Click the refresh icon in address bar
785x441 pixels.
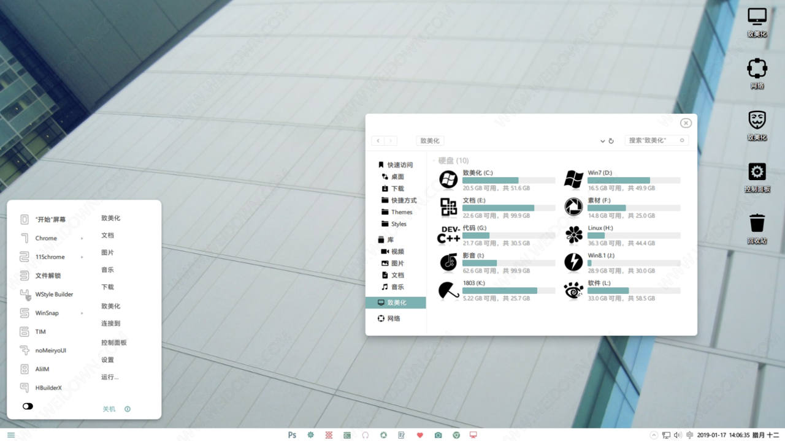[x=611, y=141]
